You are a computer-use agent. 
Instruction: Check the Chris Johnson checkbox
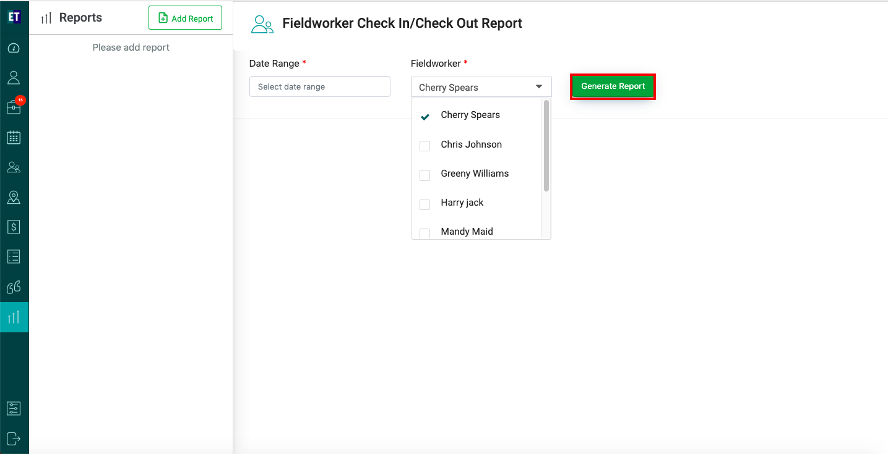tap(425, 146)
